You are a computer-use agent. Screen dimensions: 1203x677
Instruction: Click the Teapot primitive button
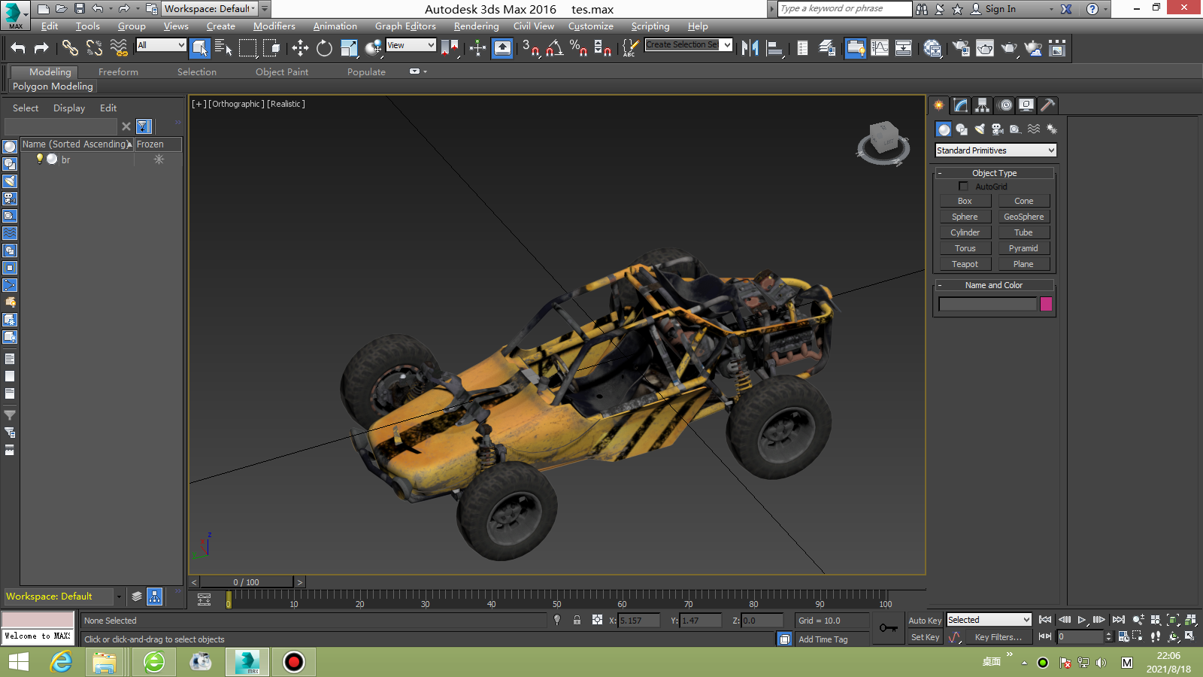coord(965,264)
